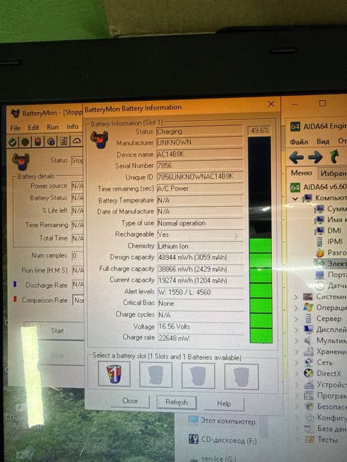Click Current capacity value 19274 mWh

(x=201, y=281)
